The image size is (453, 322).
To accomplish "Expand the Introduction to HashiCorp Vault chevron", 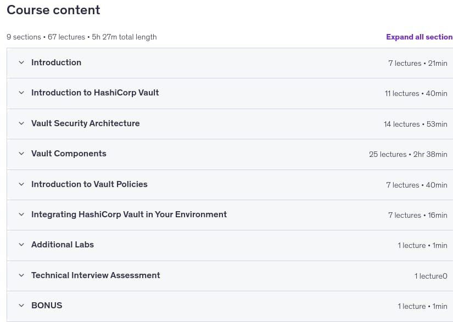I will click(21, 93).
